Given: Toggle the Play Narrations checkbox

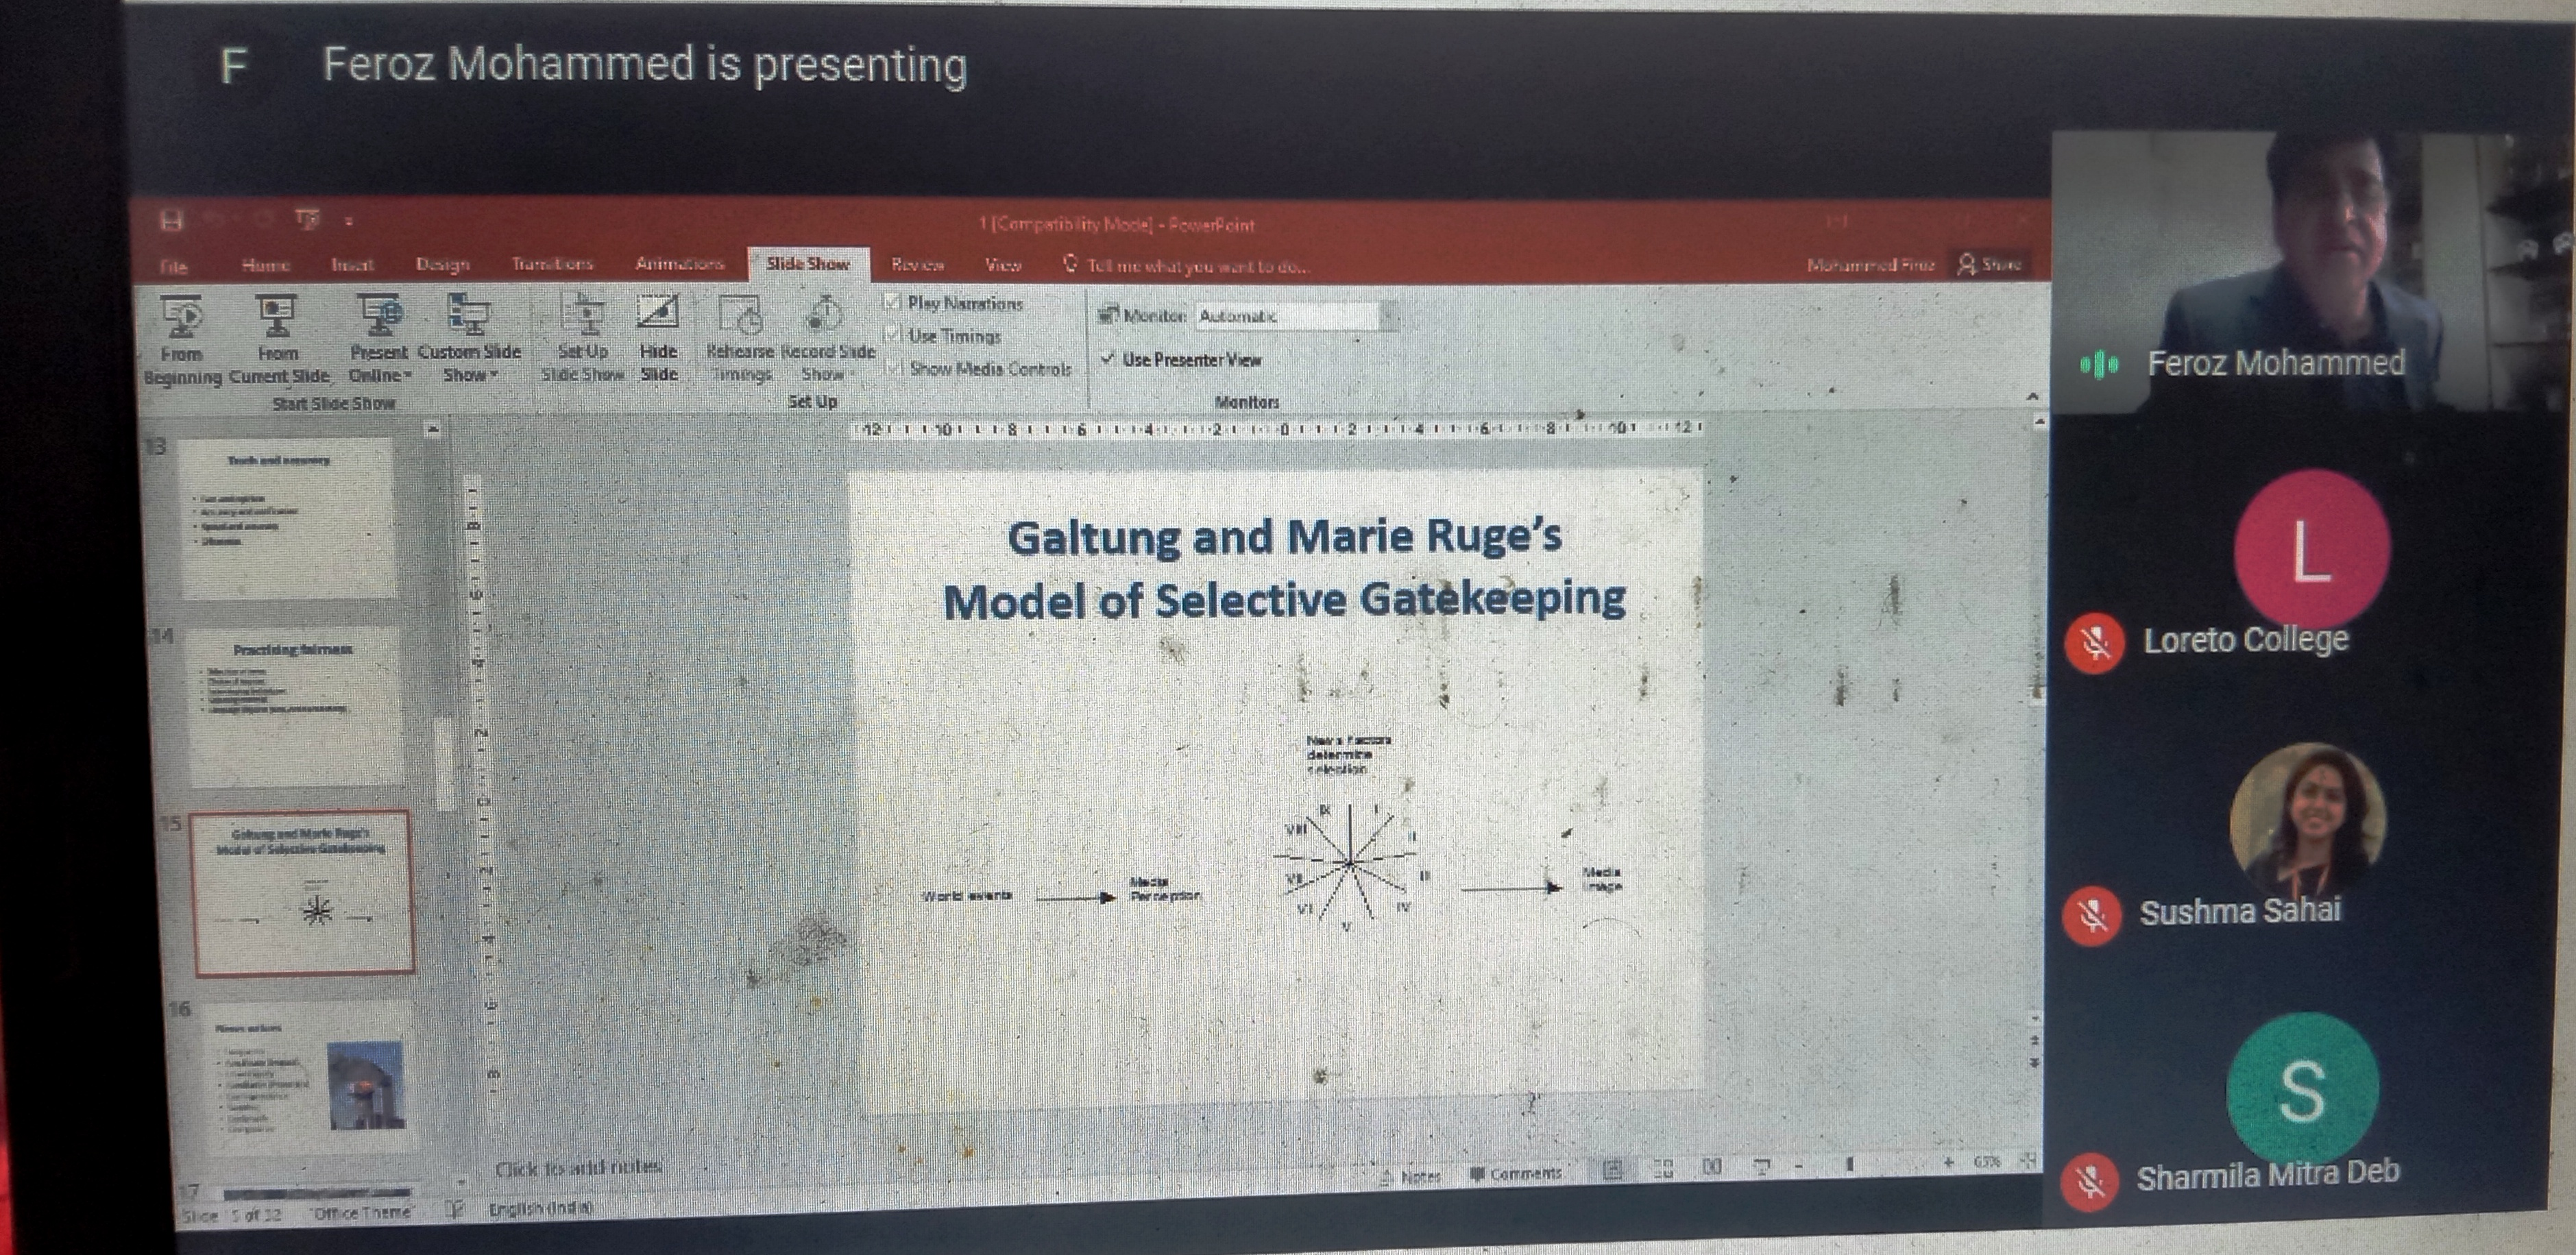Looking at the screenshot, I should point(893,302).
